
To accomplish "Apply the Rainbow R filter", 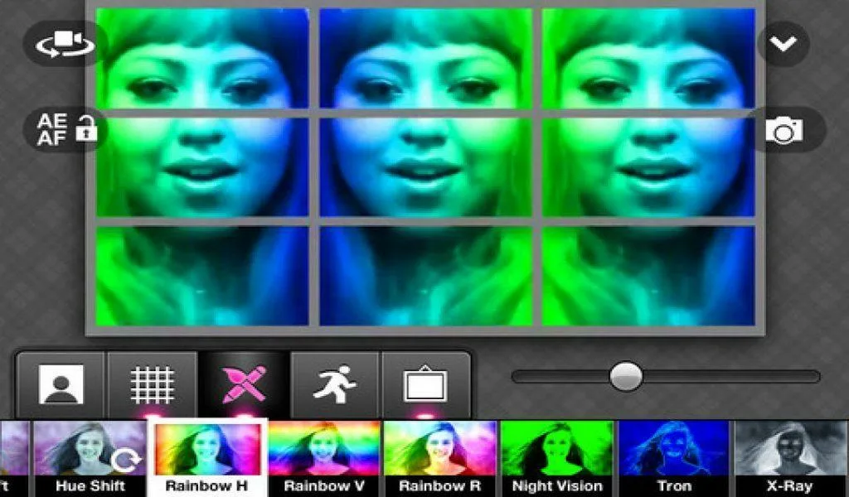I will pyautogui.click(x=439, y=459).
